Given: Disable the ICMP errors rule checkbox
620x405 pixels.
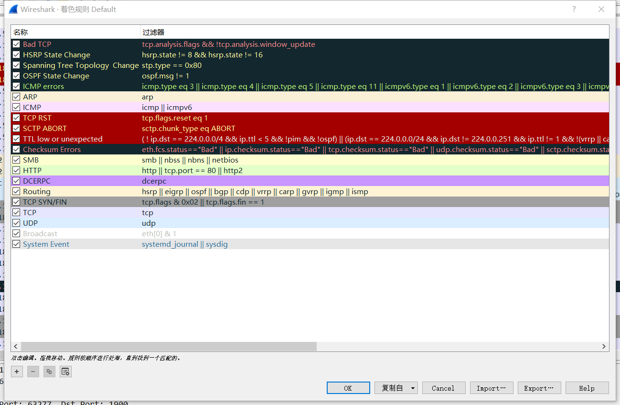Looking at the screenshot, I should pos(16,86).
